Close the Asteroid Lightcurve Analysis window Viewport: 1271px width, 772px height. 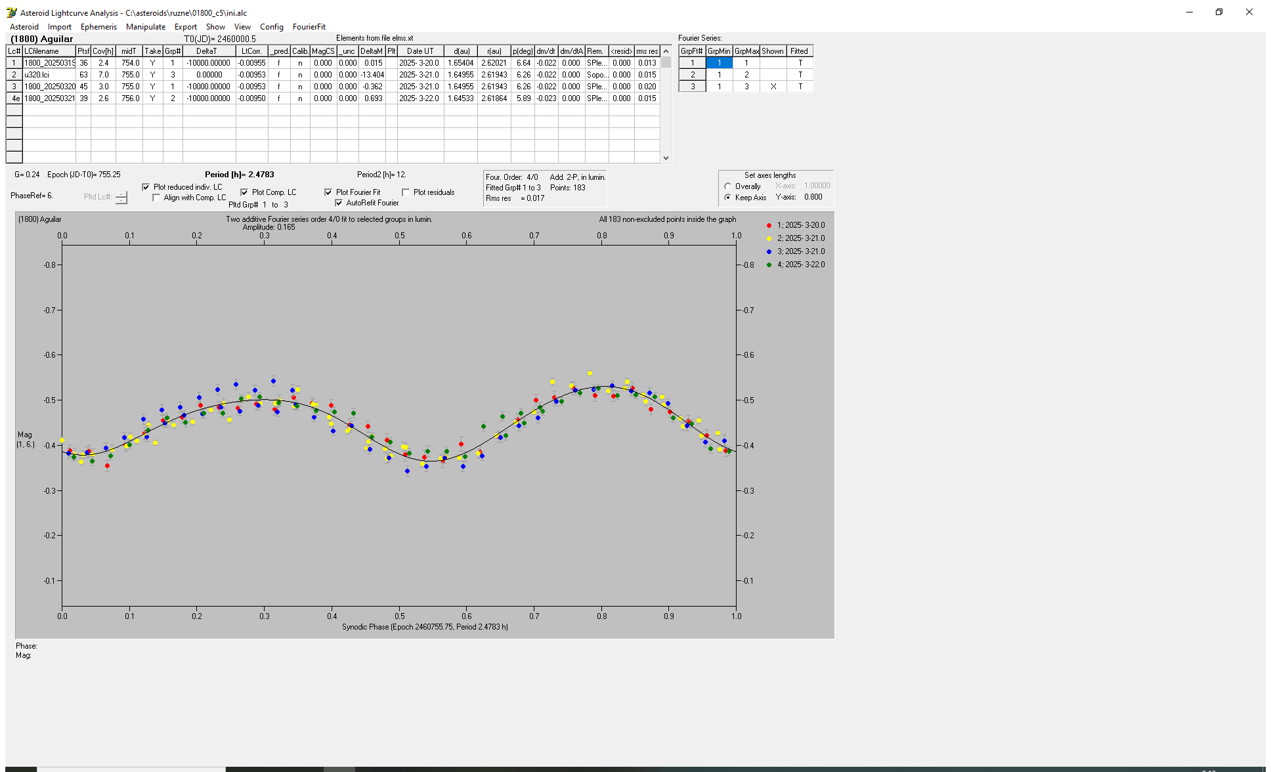click(1249, 12)
